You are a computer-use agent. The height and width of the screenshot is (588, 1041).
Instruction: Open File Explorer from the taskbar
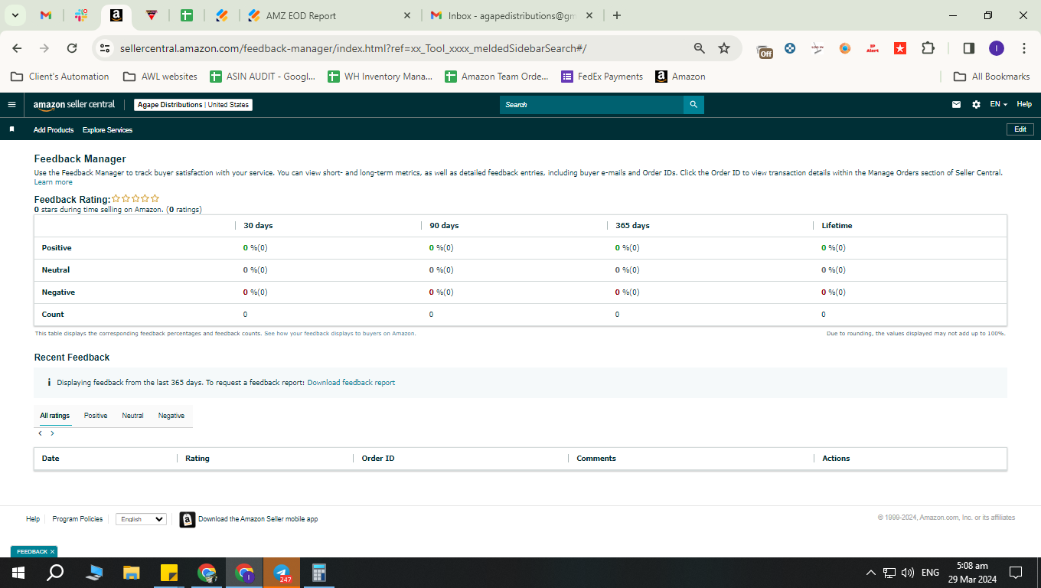[132, 573]
